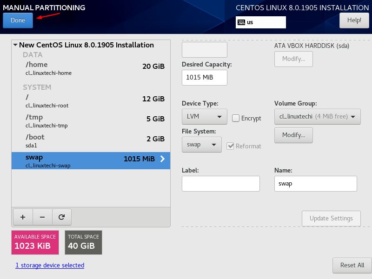Toggle the Reformat checkbox
Viewport: 372px width, 279px height.
click(231, 146)
